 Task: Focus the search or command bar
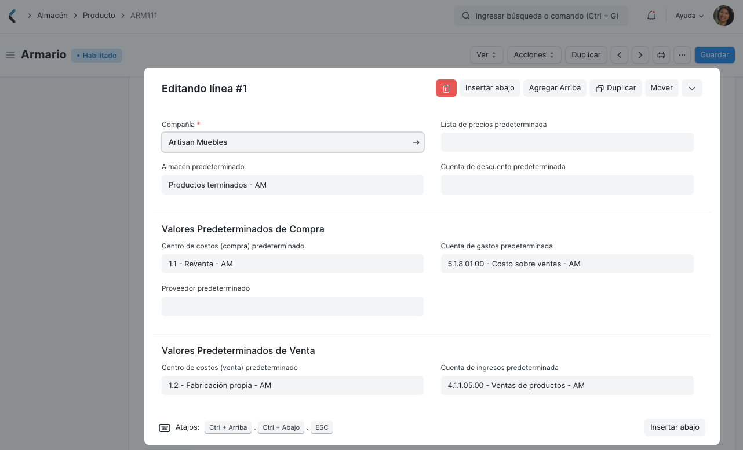click(x=541, y=16)
